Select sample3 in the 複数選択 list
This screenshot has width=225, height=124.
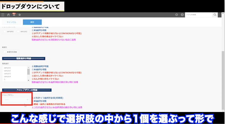pyautogui.click(x=8, y=73)
